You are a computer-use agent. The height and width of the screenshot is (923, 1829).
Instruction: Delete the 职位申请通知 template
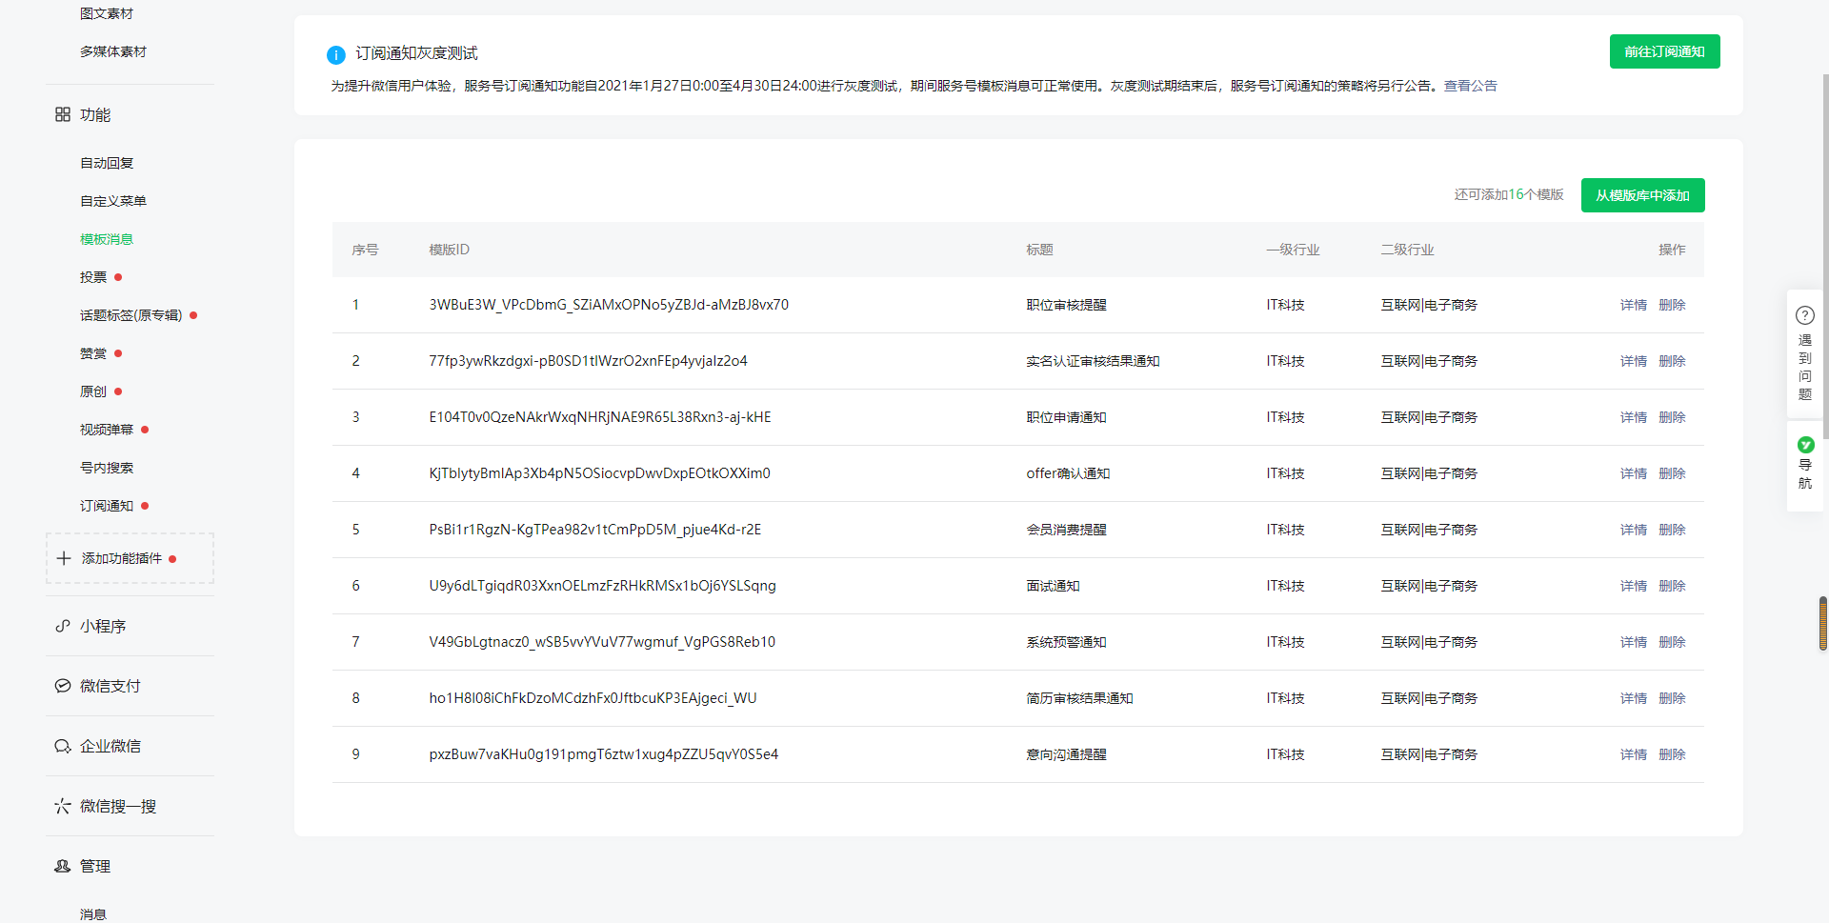[1672, 417]
